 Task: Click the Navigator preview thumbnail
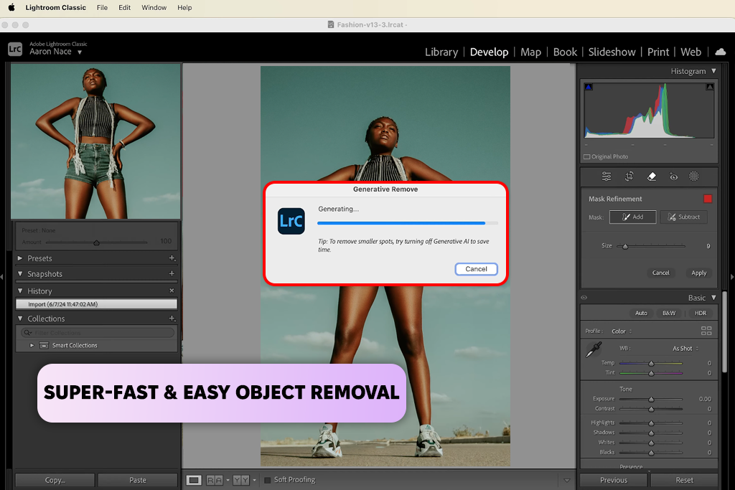point(95,141)
